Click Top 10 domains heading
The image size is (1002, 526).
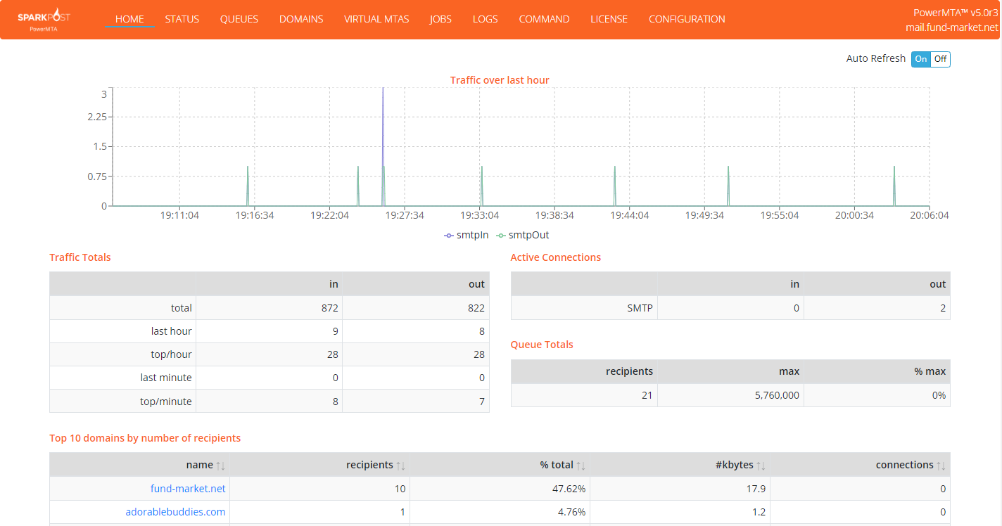145,438
